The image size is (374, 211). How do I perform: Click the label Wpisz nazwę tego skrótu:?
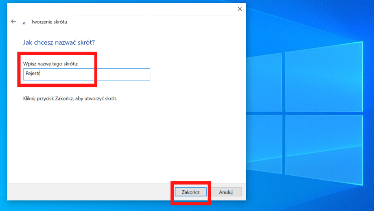50,64
